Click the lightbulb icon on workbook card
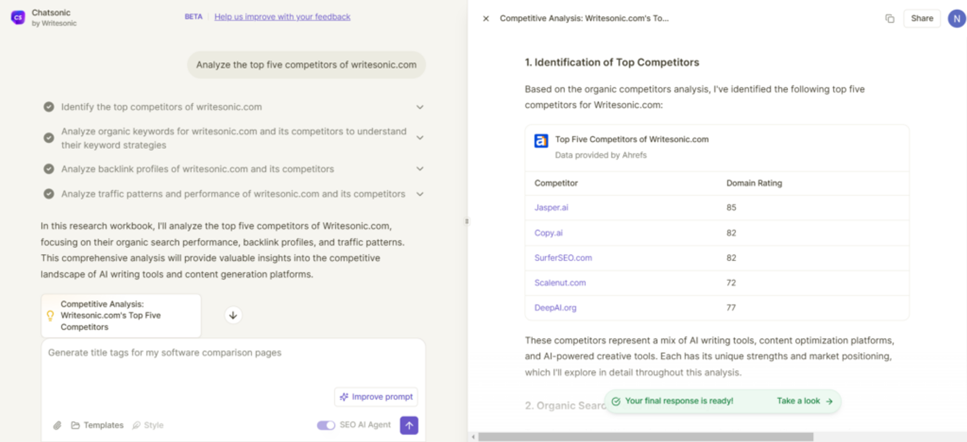Screen dimensions: 967x442 click(50, 316)
